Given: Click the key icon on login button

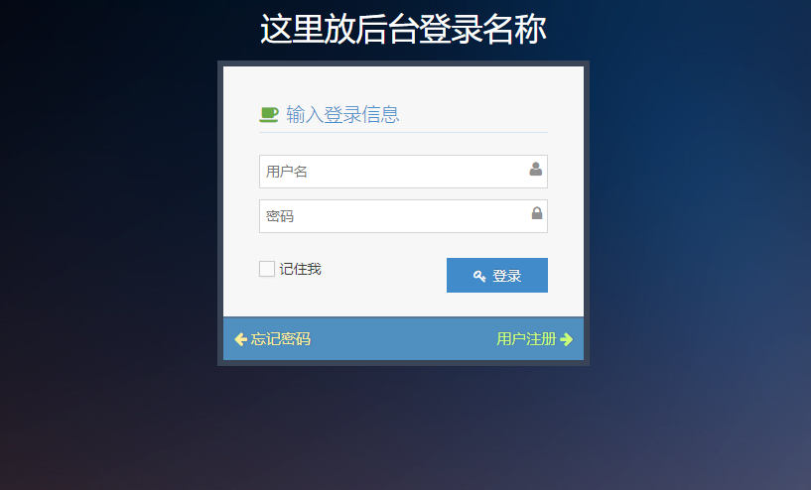Looking at the screenshot, I should coord(479,276).
